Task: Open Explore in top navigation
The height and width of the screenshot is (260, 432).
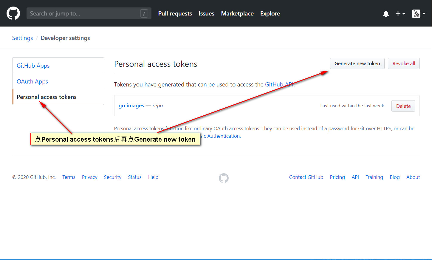Action: 270,13
